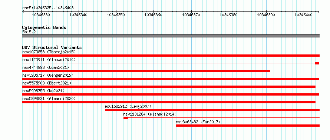This screenshot has height=140, width=330.
Task: Click ruler position 10346330
Action: click(41, 15)
